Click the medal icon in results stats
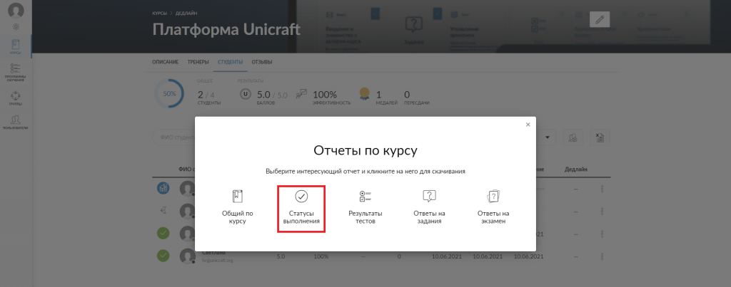The height and width of the screenshot is (287, 731). [x=365, y=95]
